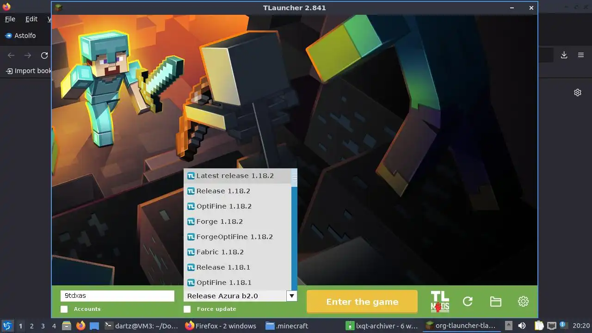
Task: Click the Firefox reload page icon
Action: [44, 55]
